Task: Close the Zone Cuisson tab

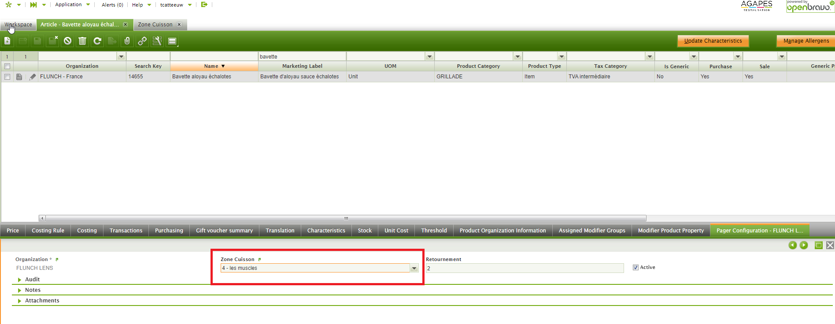Action: (x=179, y=25)
